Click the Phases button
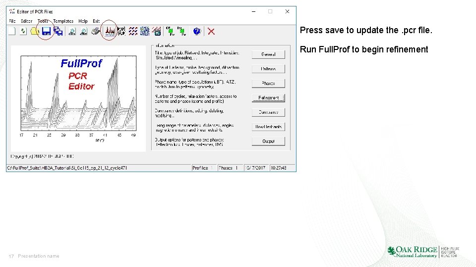This screenshot has height=267, width=476. 268,83
